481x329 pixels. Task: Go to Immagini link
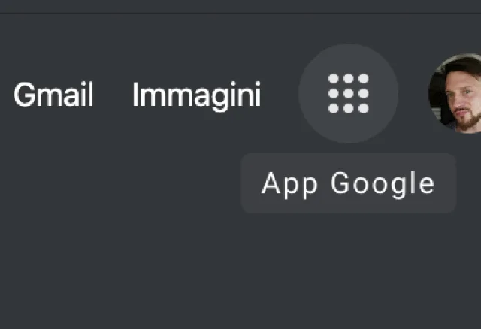click(x=196, y=95)
